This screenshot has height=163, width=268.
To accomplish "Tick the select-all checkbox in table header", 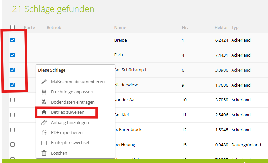I will pos(13,27).
